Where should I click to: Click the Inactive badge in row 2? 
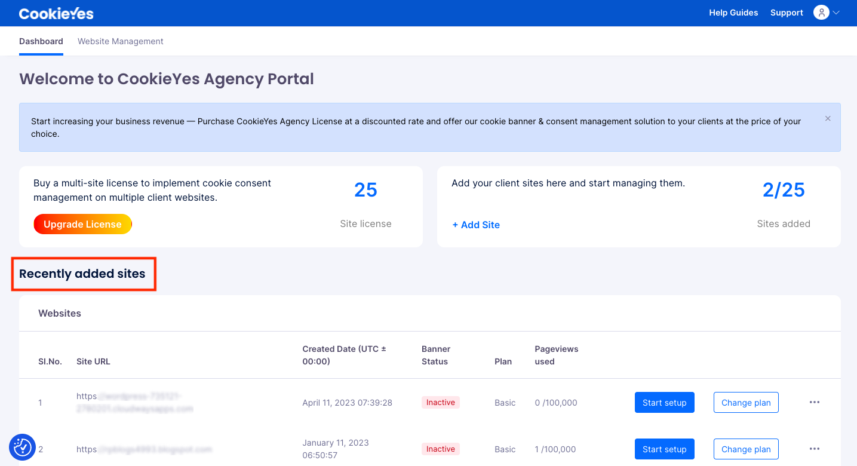point(441,449)
